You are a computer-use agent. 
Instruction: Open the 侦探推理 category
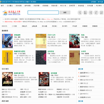coord(45,5)
